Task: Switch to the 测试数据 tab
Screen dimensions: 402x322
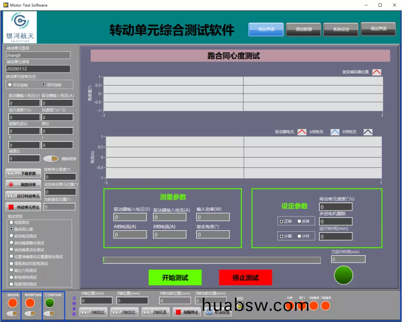Action: 303,29
